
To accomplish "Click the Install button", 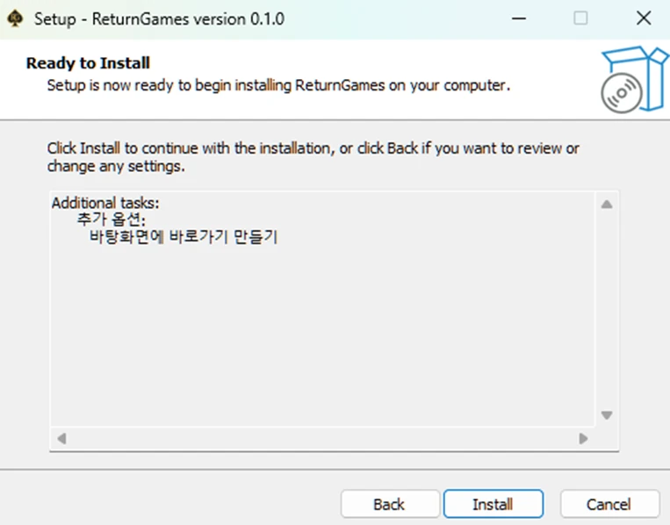I will [493, 504].
